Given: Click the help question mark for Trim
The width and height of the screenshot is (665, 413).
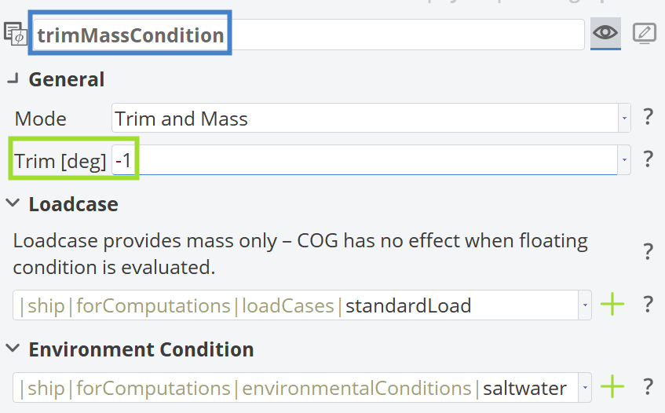Looking at the screenshot, I should coord(648,159).
